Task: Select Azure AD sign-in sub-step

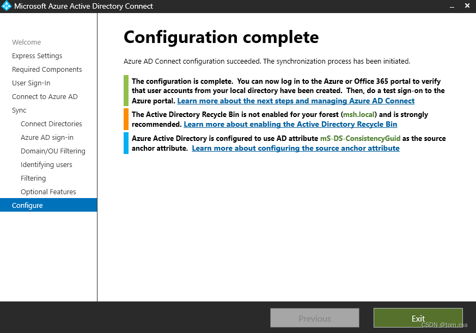Action: 47,137
